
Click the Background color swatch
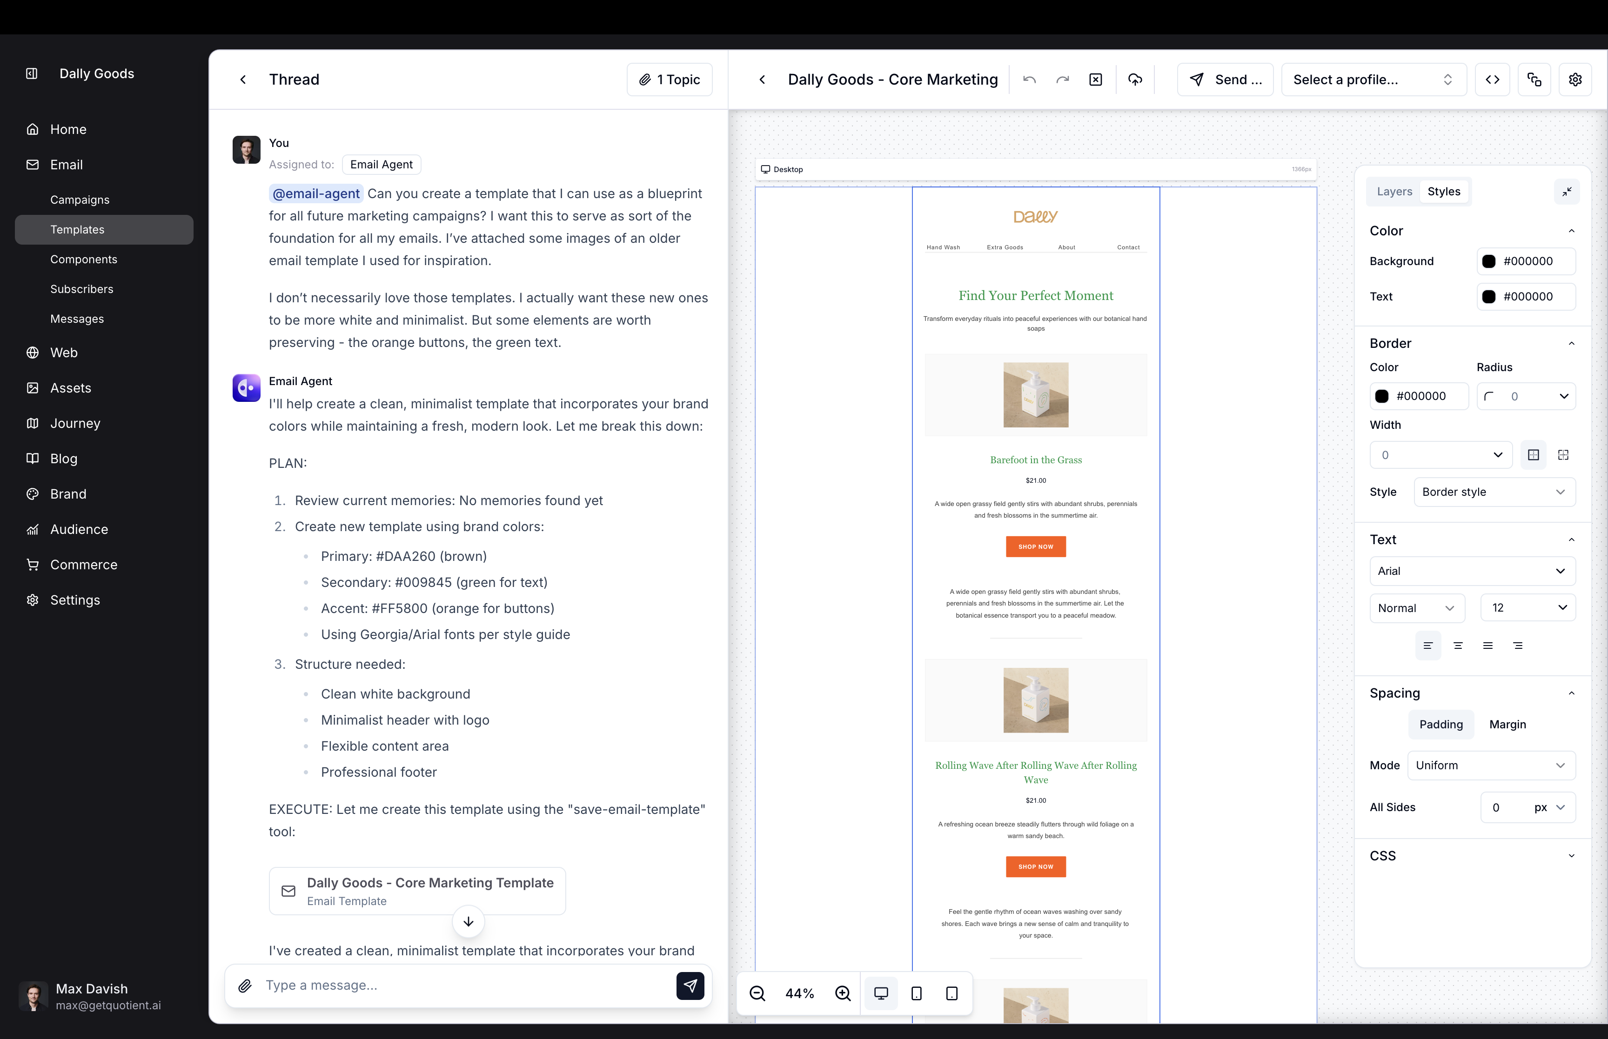pyautogui.click(x=1489, y=261)
